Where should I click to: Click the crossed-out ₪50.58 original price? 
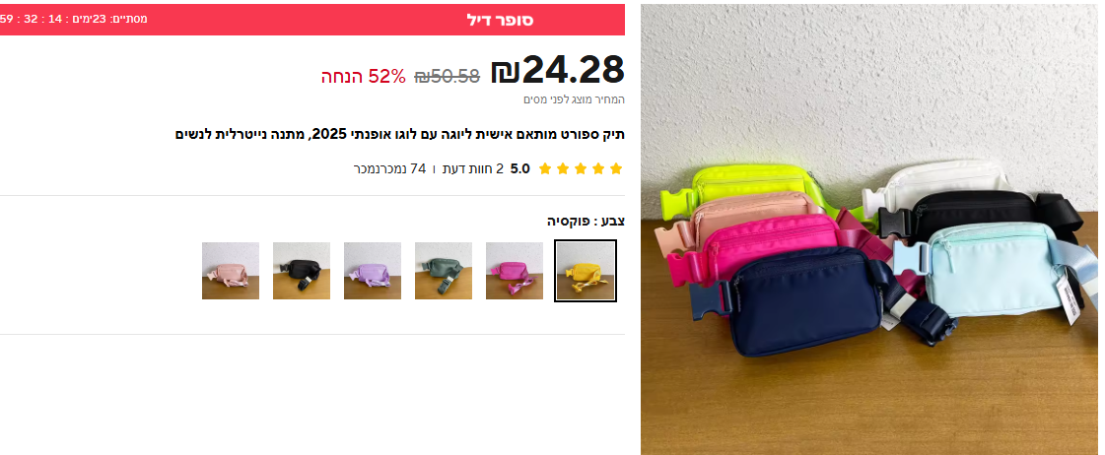pos(448,76)
